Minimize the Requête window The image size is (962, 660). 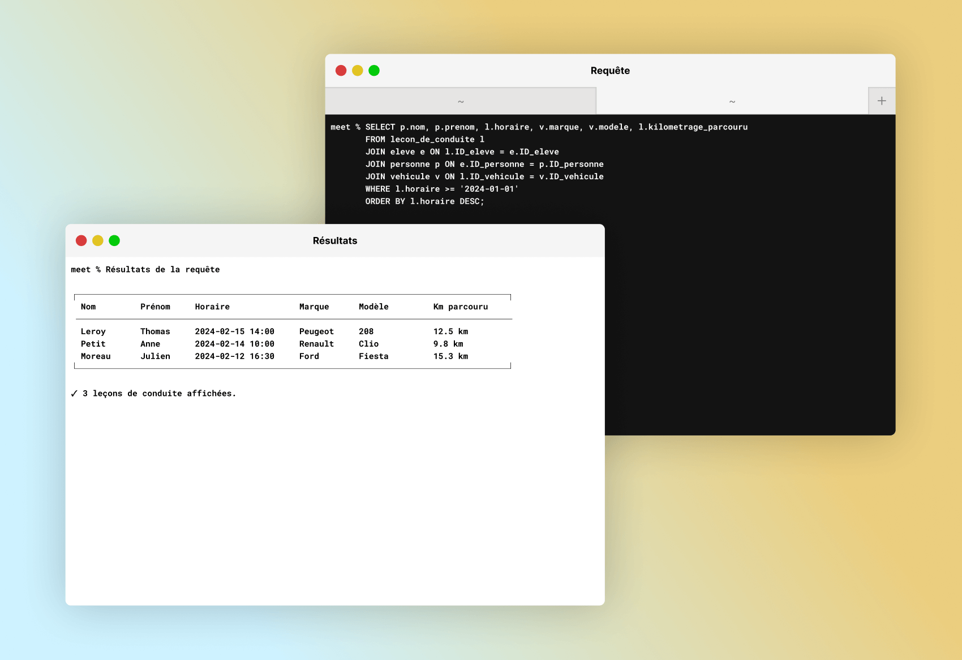pyautogui.click(x=357, y=71)
